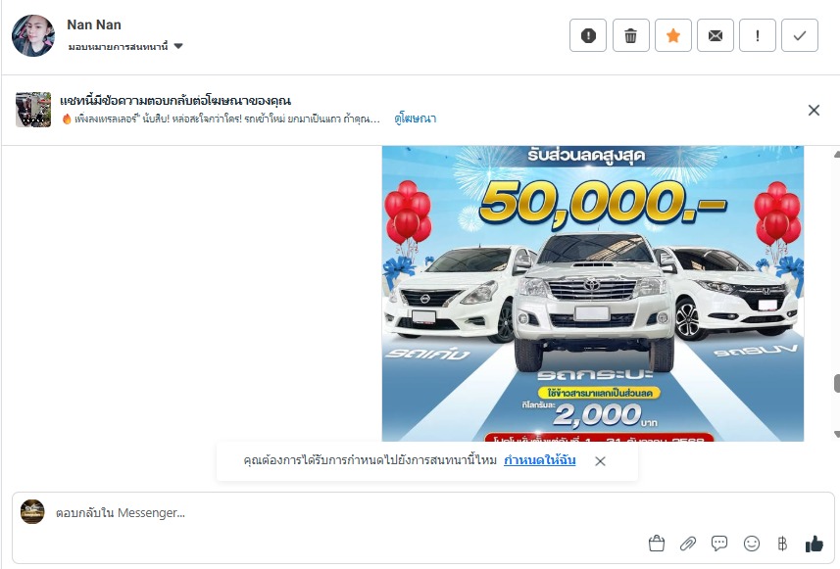
Task: Click the Baht payment request icon
Action: tap(782, 544)
